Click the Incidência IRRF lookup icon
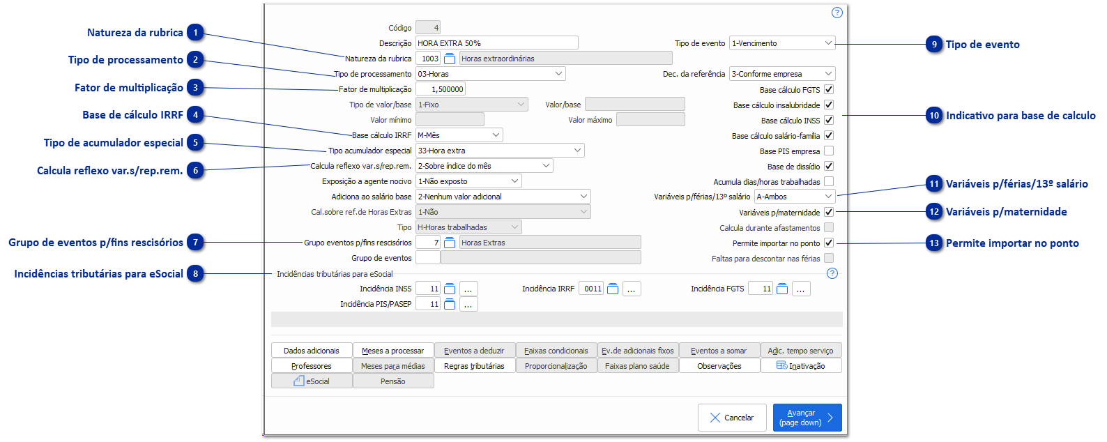 coord(613,289)
